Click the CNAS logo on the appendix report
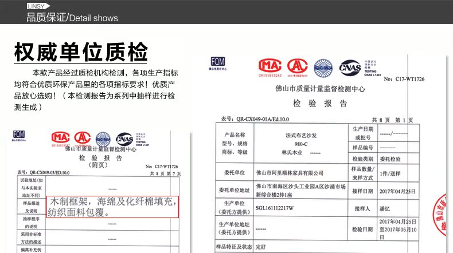This screenshot has height=253, width=453. pos(124,139)
